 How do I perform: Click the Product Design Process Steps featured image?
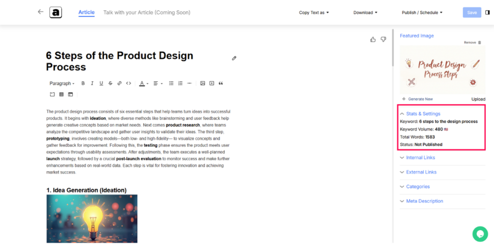pos(443,69)
